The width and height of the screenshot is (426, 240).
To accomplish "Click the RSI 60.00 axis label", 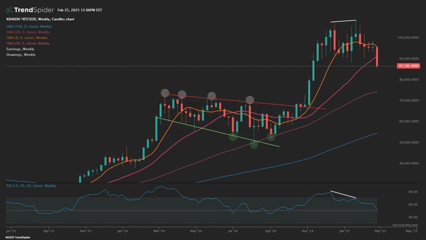I will click(x=413, y=205).
